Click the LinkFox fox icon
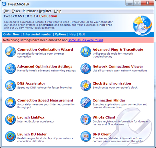 (x=10, y=120)
